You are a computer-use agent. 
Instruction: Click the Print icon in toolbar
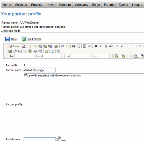coord(56,46)
